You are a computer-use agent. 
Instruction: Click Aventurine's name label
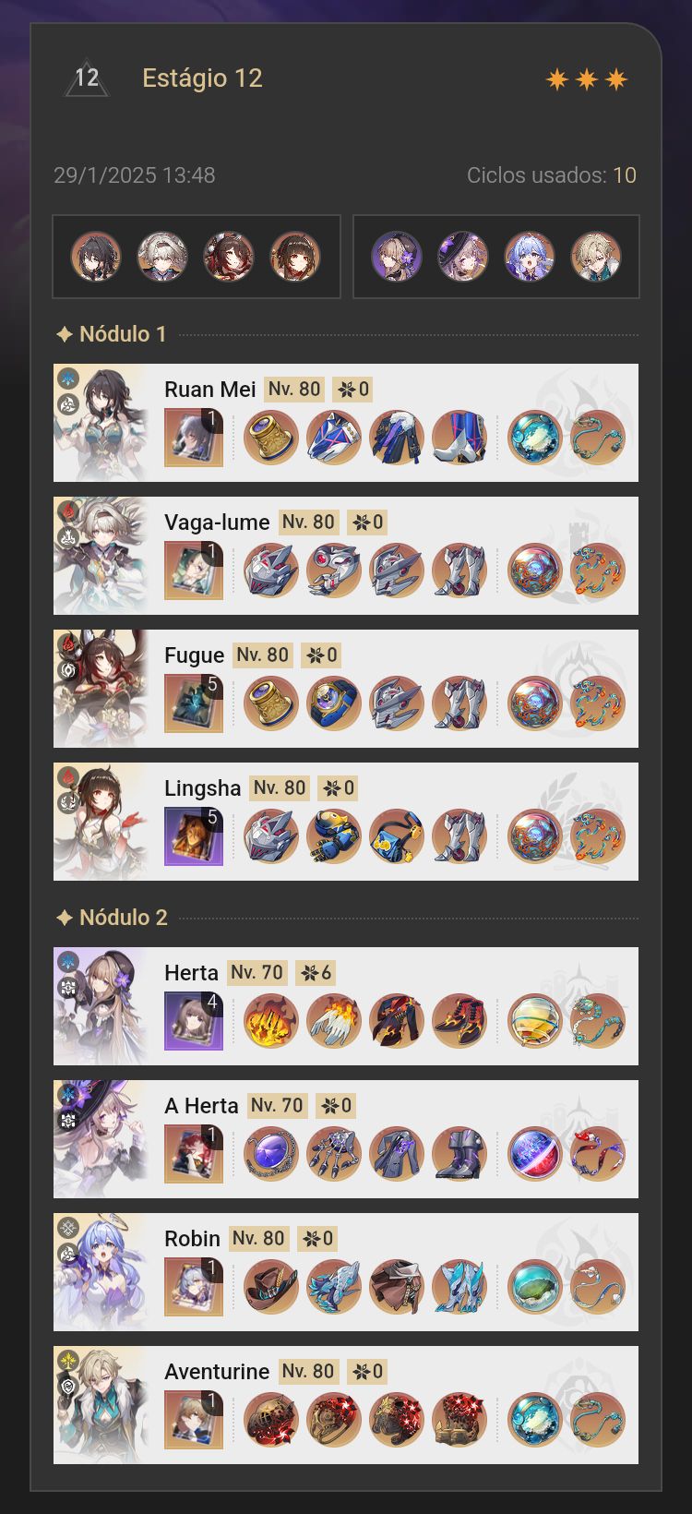217,1372
